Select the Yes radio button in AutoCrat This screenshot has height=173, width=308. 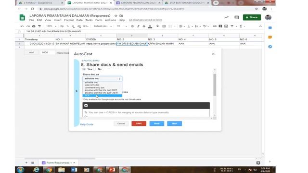pyautogui.click(x=84, y=69)
